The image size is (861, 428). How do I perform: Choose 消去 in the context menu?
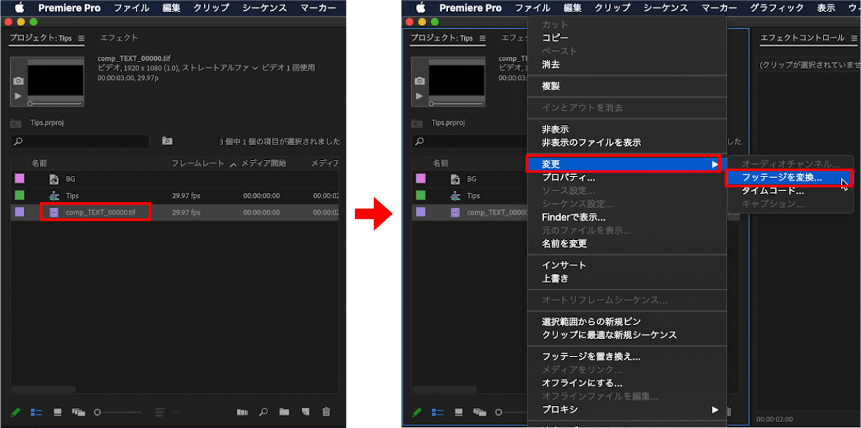point(551,65)
